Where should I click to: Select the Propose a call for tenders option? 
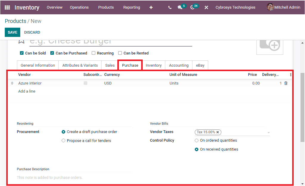pos(63,140)
